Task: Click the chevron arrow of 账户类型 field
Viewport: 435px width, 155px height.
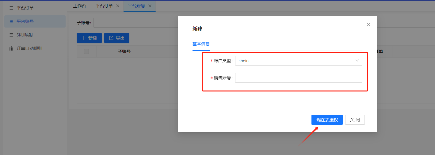Action: point(357,61)
